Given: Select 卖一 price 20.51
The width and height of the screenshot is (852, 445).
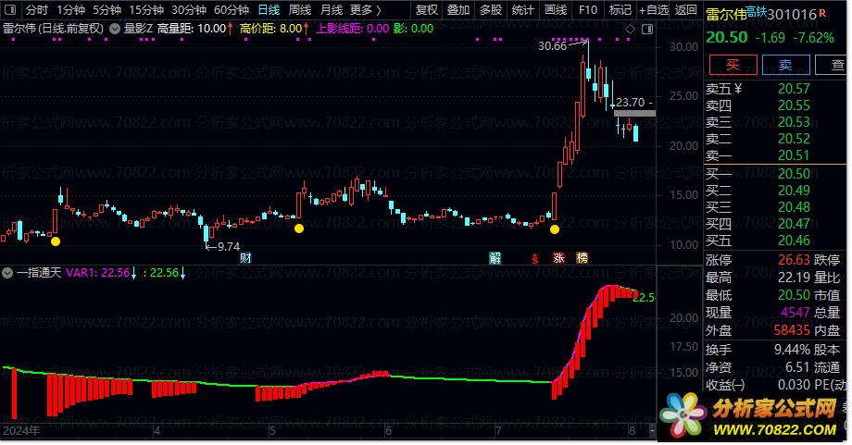Looking at the screenshot, I should 794,155.
